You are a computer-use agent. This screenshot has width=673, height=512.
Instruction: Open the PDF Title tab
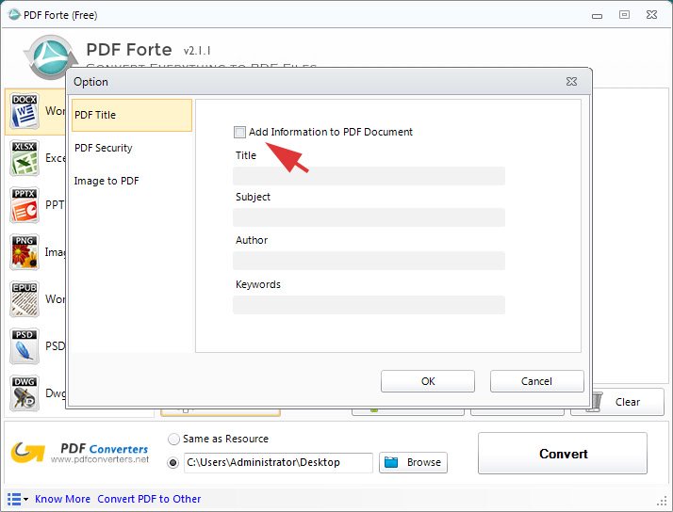tap(132, 115)
